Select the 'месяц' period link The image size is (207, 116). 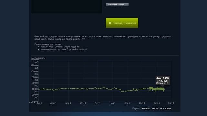tap(155, 108)
